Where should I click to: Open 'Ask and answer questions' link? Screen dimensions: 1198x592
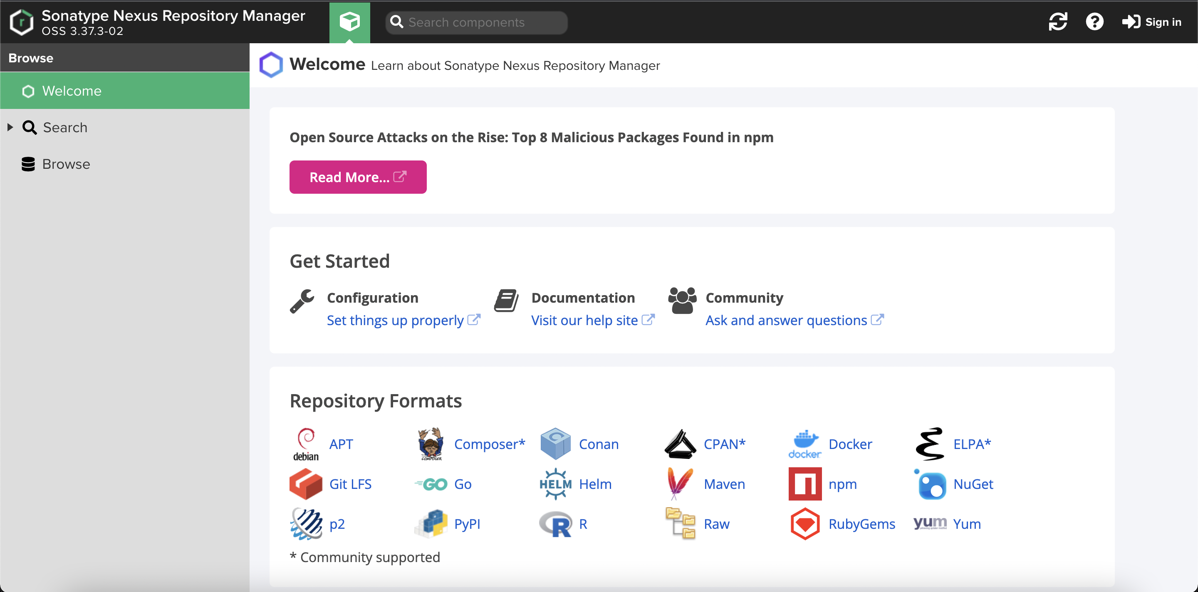click(x=786, y=320)
